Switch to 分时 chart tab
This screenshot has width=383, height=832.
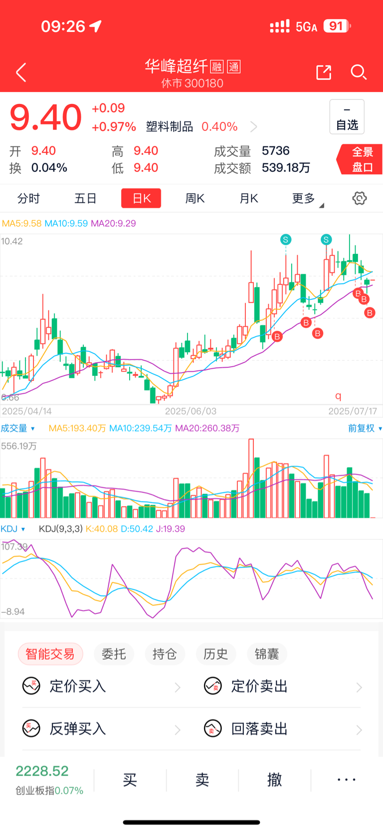(x=28, y=198)
